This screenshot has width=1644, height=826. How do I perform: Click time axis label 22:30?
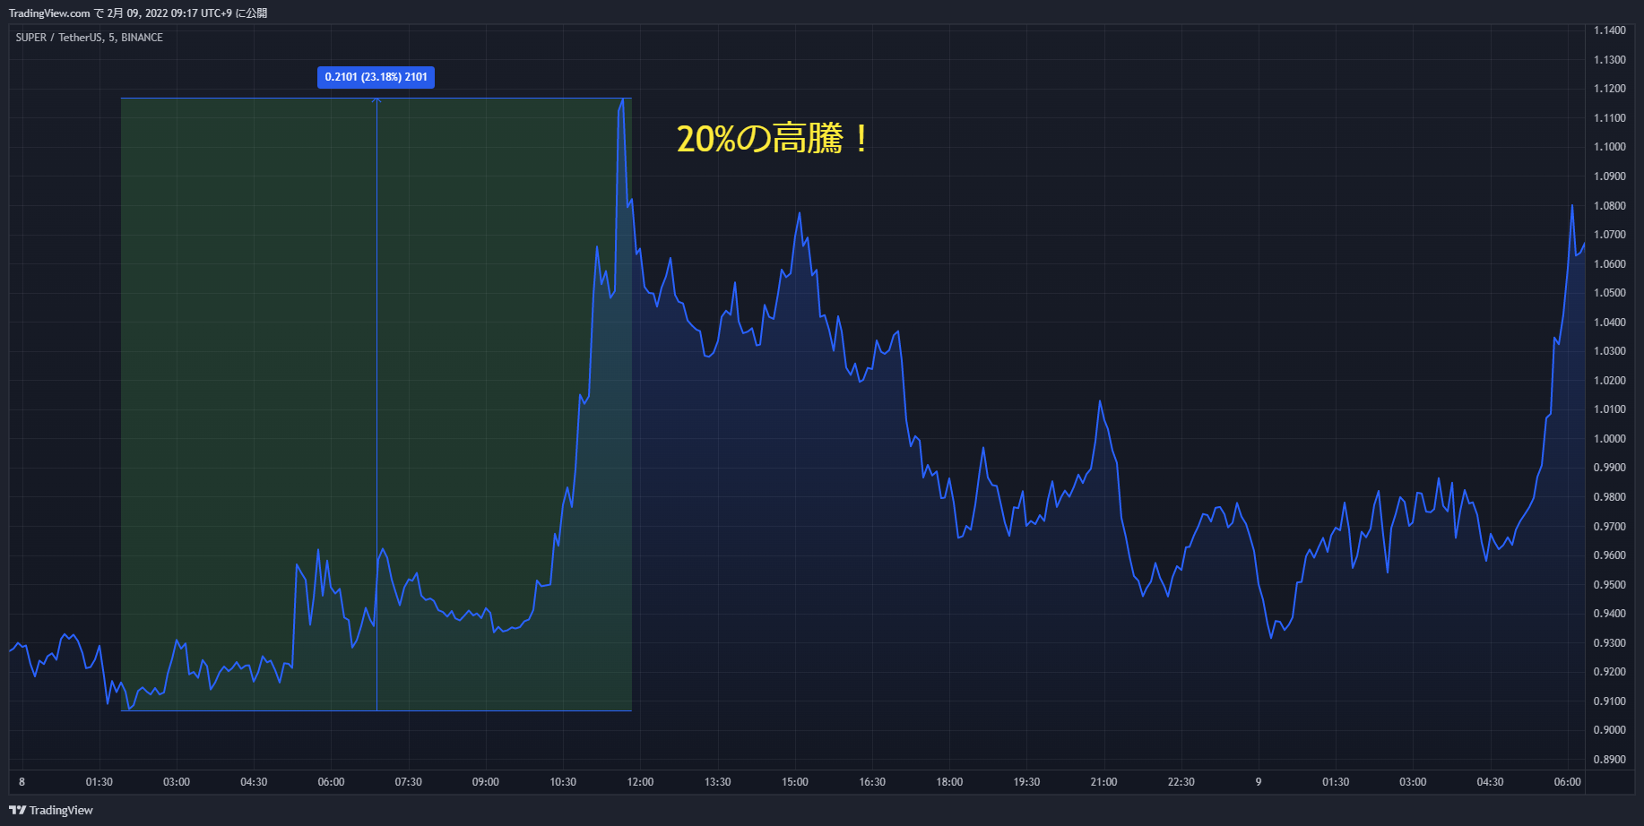coord(1181,782)
